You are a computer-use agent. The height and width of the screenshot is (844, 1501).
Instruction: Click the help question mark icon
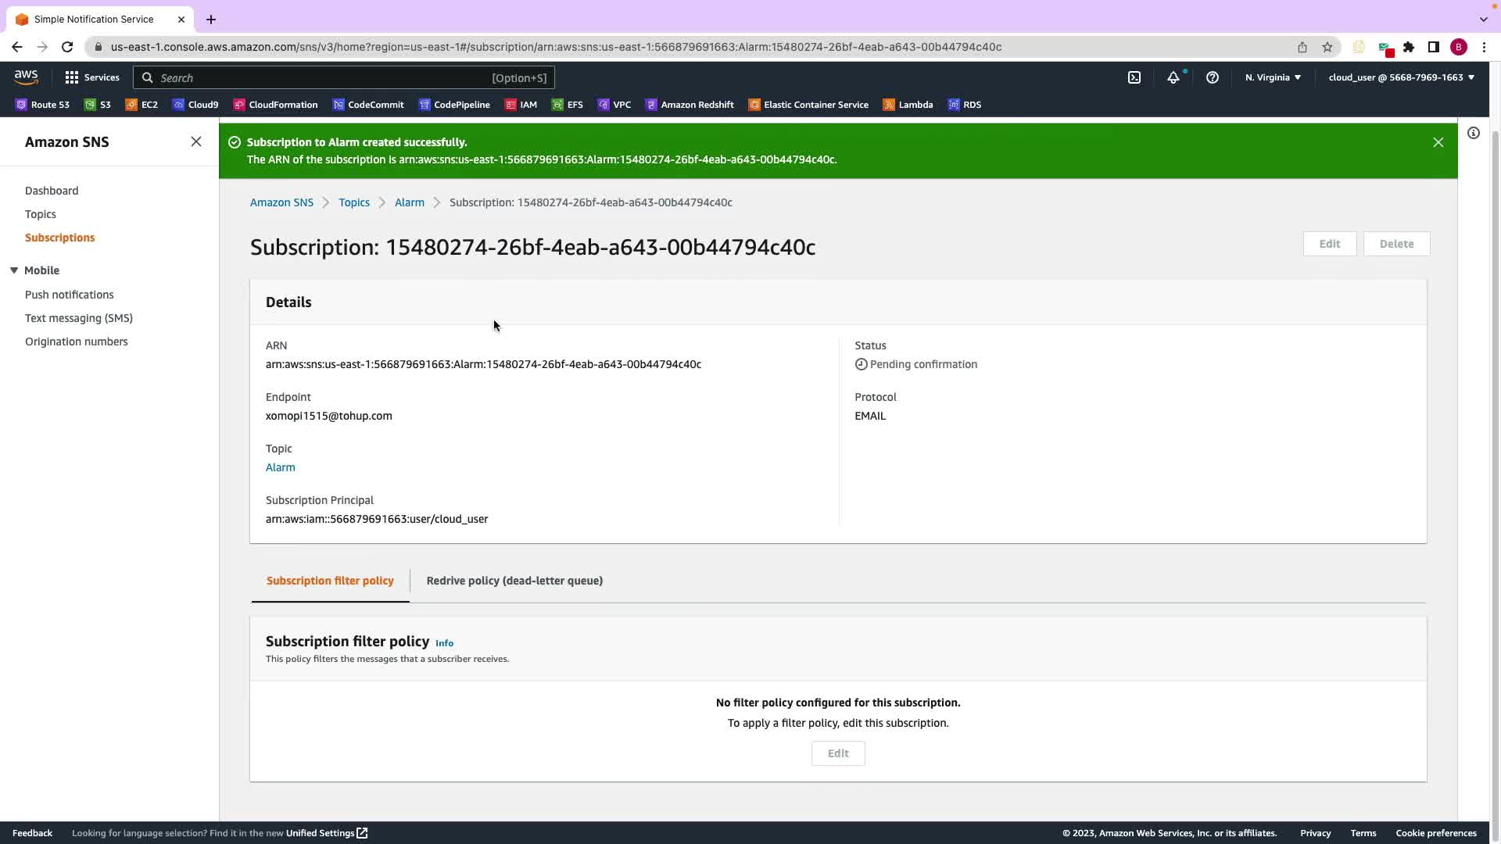point(1212,77)
